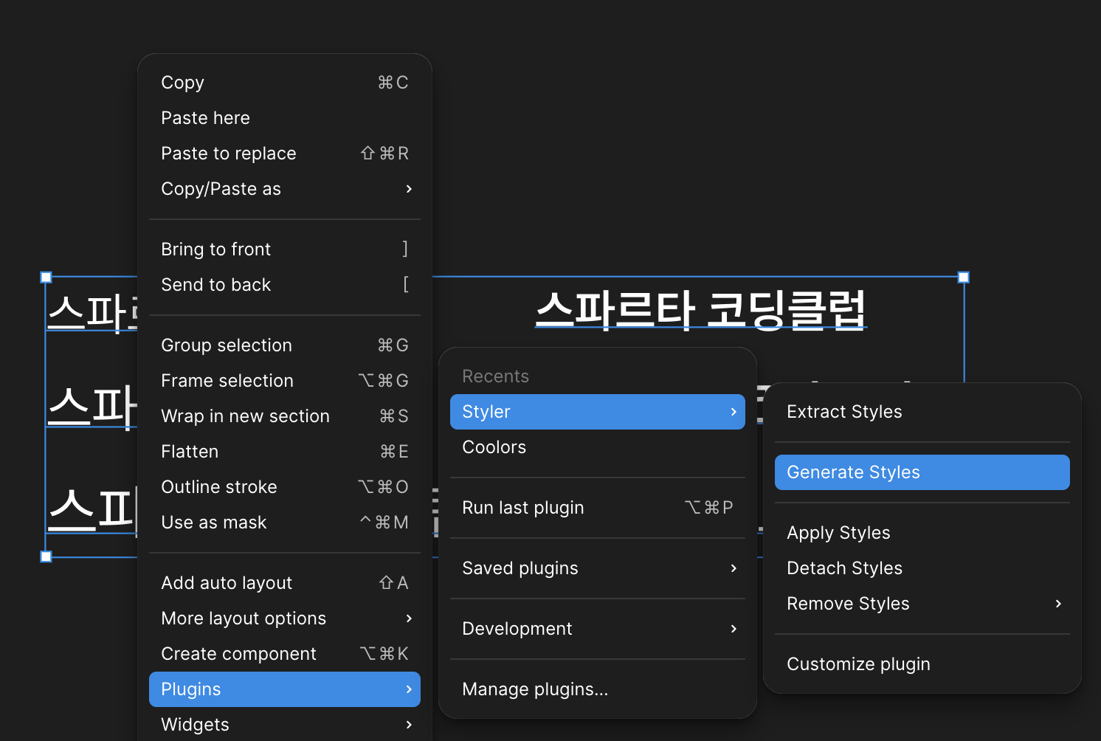This screenshot has width=1101, height=741.
Task: Select Bring to front
Action: 285,249
